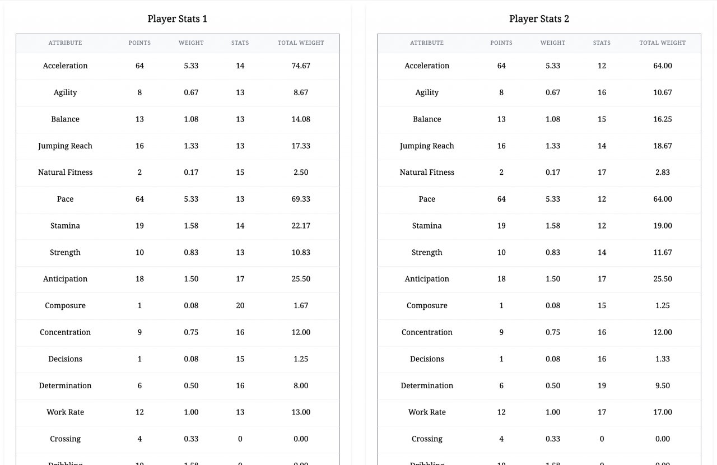Click Pace weight value in Player Stats 2
This screenshot has width=717, height=465.
point(553,199)
